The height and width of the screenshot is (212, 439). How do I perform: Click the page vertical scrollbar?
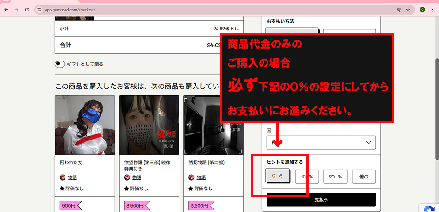pyautogui.click(x=436, y=110)
